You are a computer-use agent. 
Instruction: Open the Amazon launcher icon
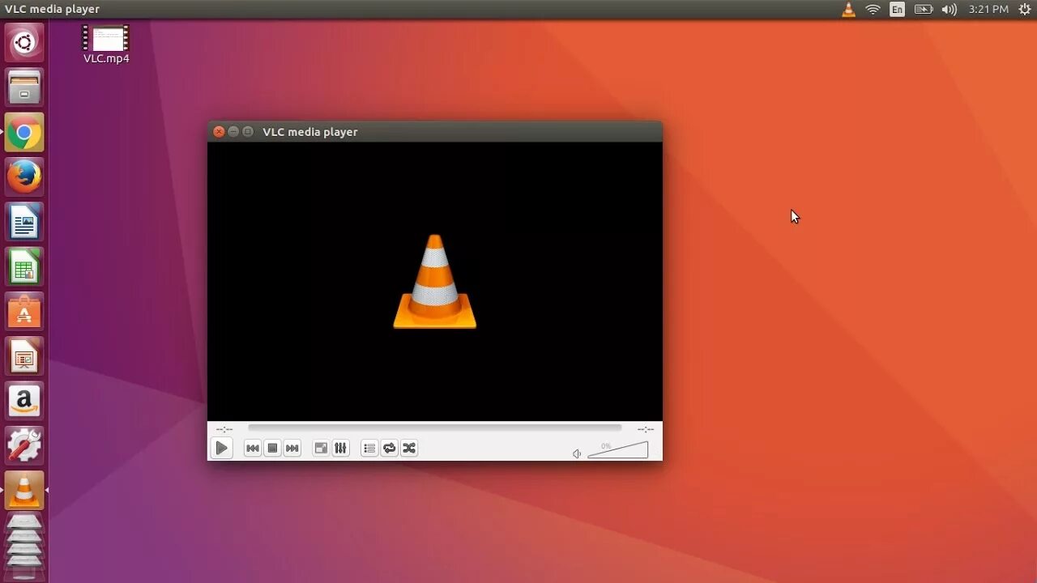point(24,402)
